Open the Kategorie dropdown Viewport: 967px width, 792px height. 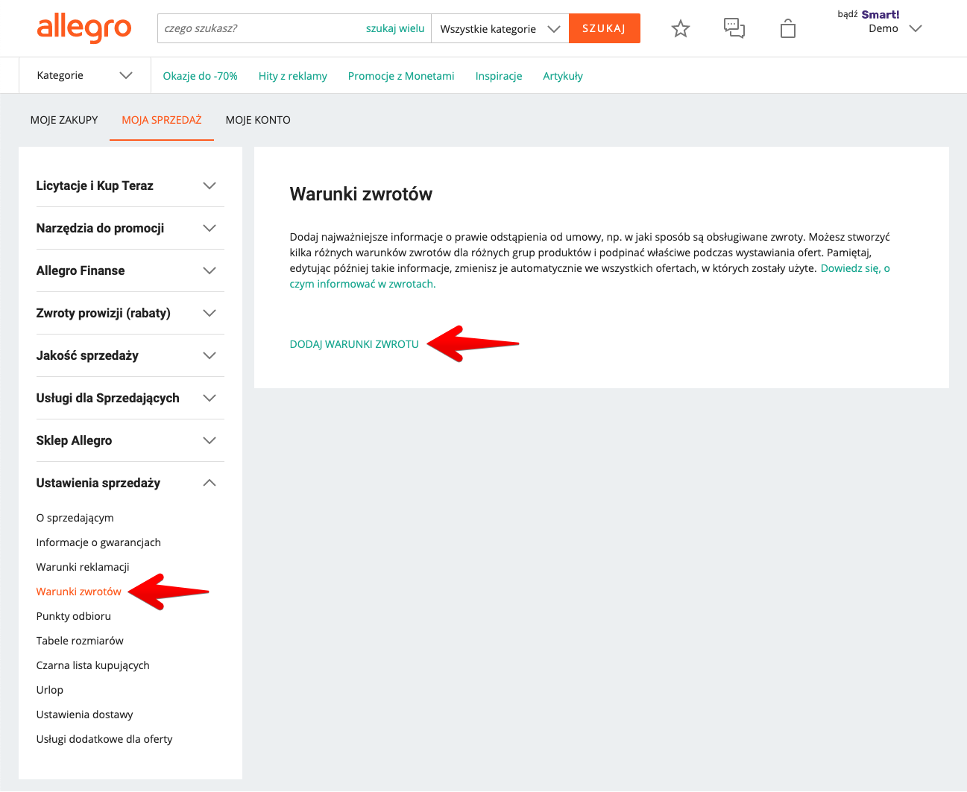[84, 75]
